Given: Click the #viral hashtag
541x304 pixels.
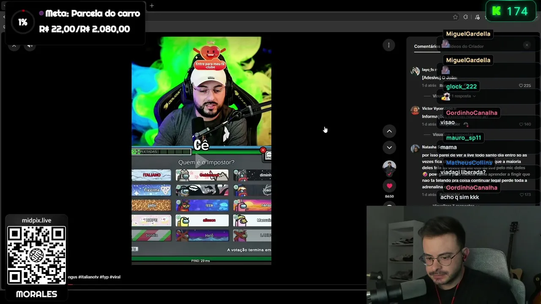Looking at the screenshot, I should pyautogui.click(x=115, y=277).
